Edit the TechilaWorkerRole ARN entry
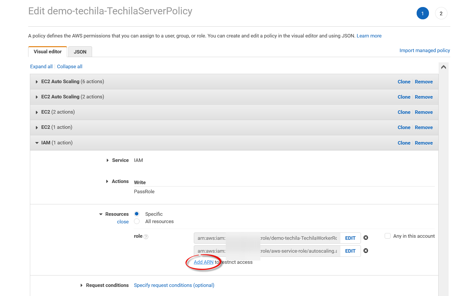This screenshot has height=296, width=470. point(350,238)
